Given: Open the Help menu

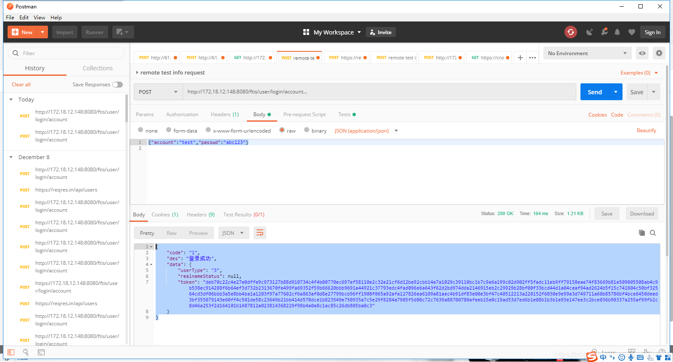Looking at the screenshot, I should (56, 17).
